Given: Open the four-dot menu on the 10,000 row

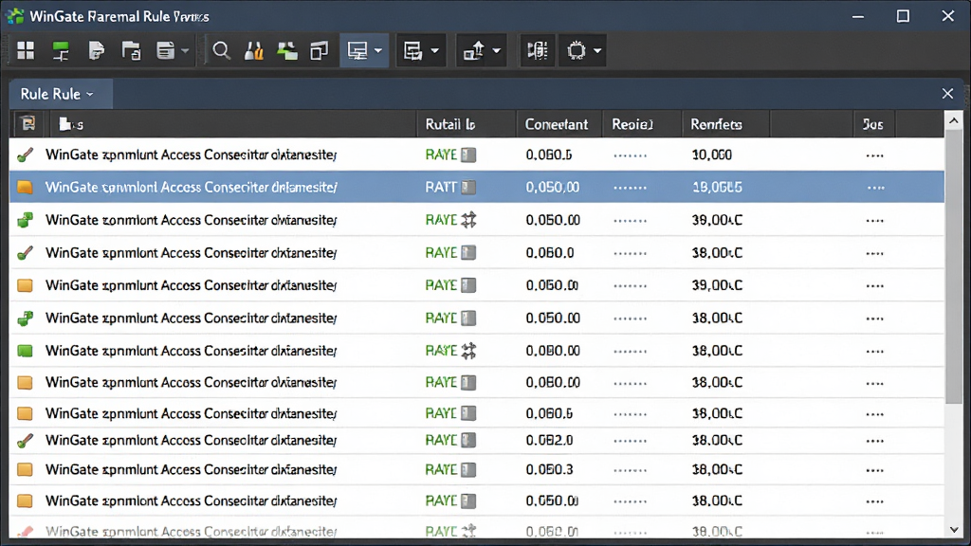Looking at the screenshot, I should click(875, 155).
